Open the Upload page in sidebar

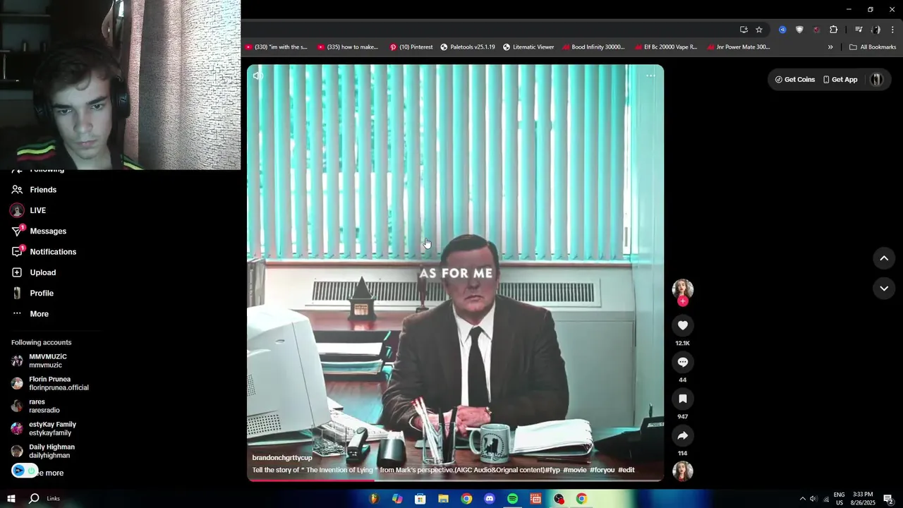point(42,272)
